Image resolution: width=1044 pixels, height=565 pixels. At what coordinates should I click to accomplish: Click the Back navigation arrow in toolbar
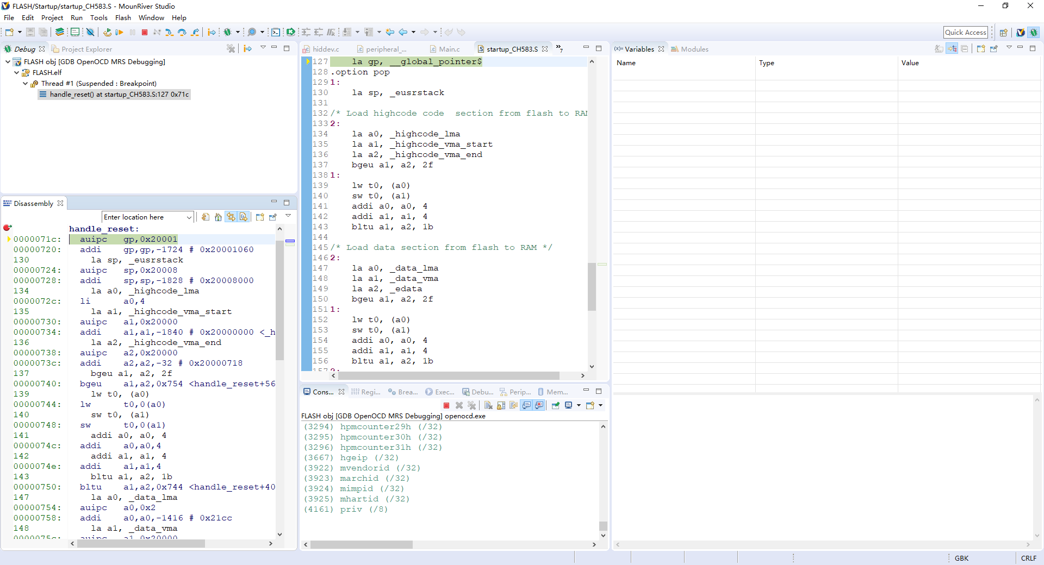coord(403,32)
